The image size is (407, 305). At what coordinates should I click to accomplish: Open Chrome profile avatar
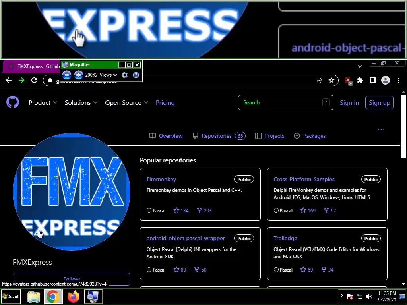[x=386, y=80]
